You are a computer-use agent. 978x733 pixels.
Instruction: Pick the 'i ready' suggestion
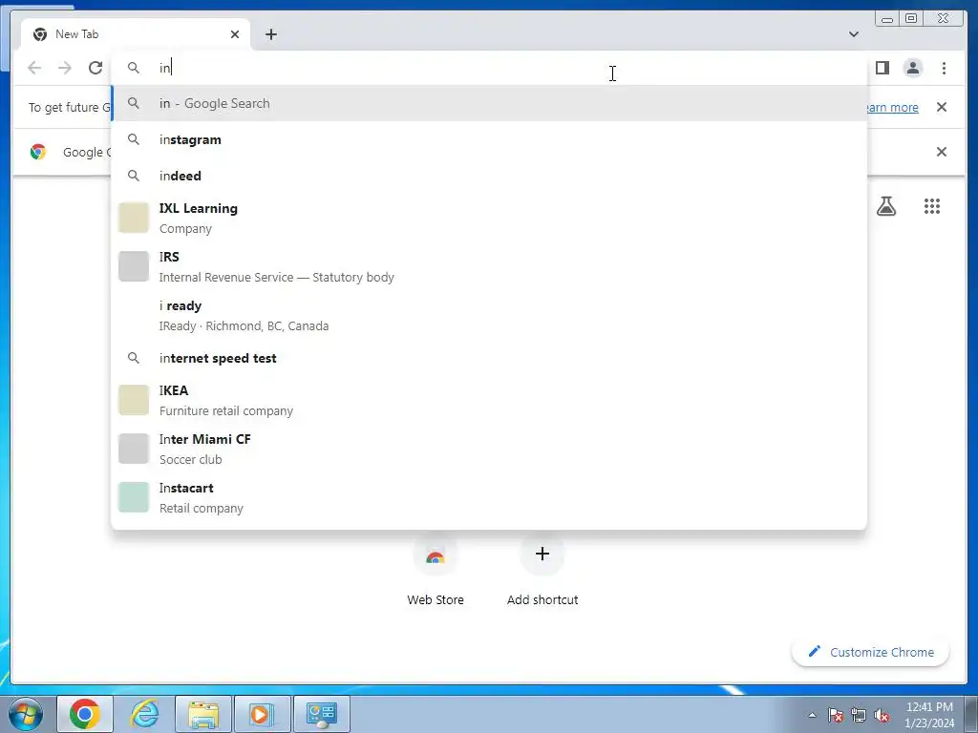click(x=489, y=315)
